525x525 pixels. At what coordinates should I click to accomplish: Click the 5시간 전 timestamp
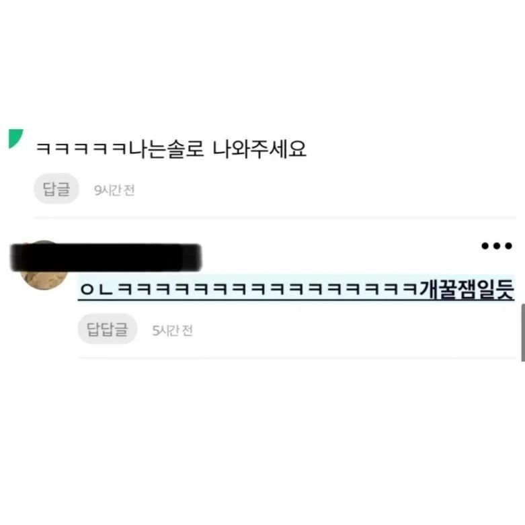172,331
